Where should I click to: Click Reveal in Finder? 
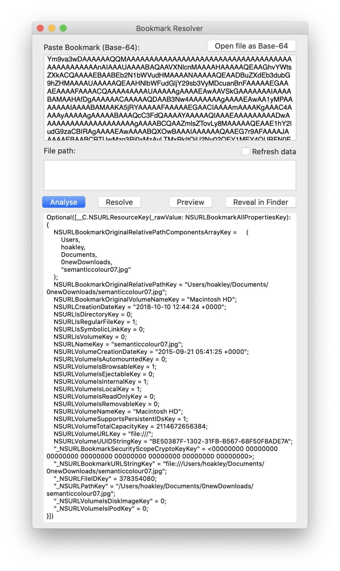(260, 202)
